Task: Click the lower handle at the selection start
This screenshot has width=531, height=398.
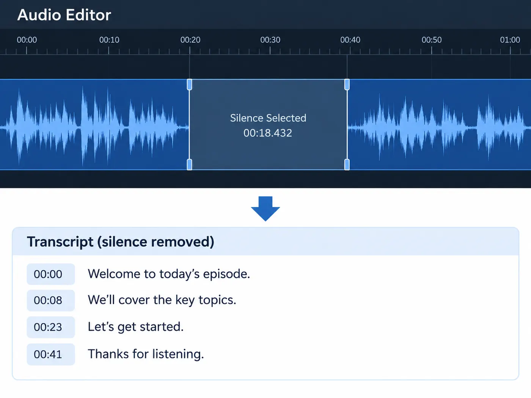Action: 190,165
